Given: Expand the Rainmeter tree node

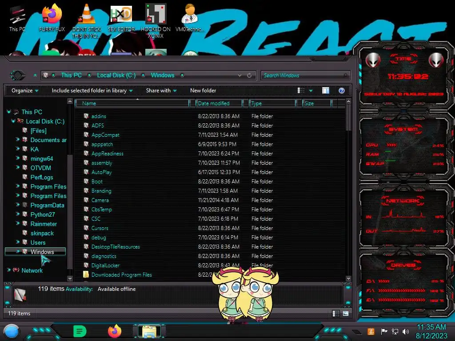Looking at the screenshot, I should [18, 223].
